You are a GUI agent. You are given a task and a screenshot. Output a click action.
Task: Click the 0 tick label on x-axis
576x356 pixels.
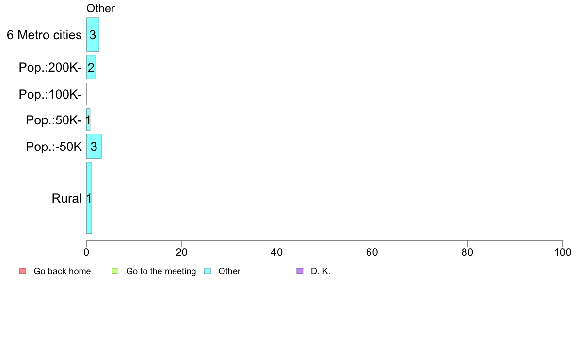click(86, 252)
